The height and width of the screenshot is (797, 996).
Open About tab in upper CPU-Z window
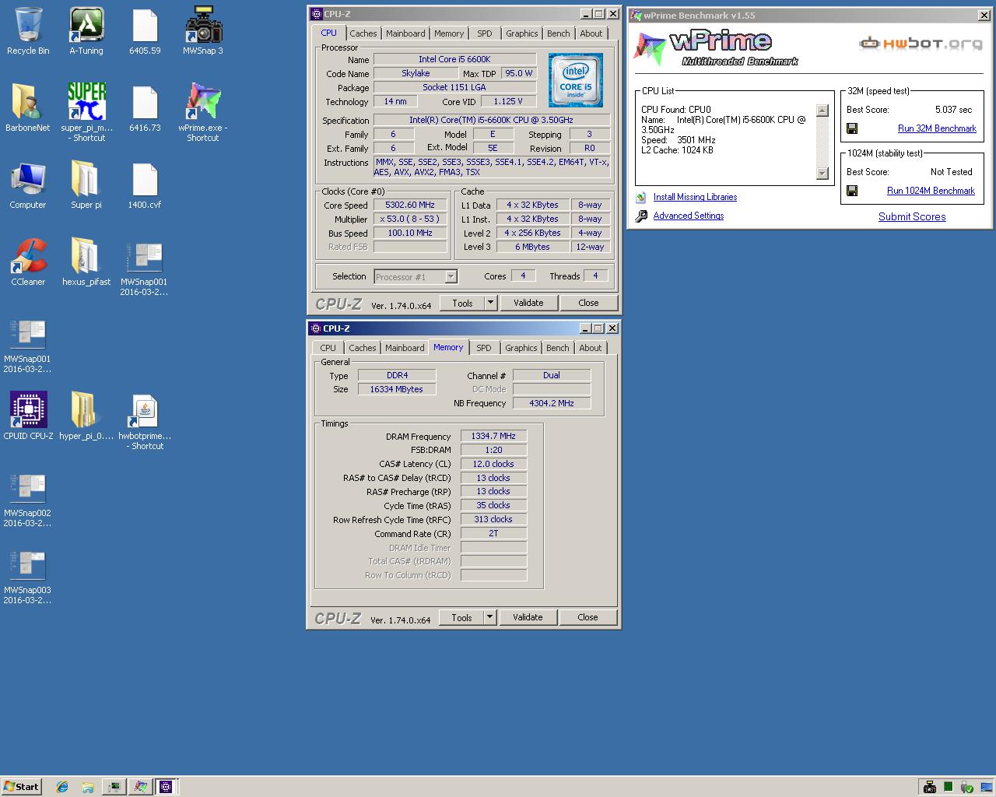tap(591, 33)
